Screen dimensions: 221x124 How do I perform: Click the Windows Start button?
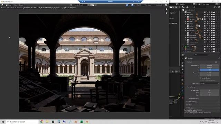(3, 122)
